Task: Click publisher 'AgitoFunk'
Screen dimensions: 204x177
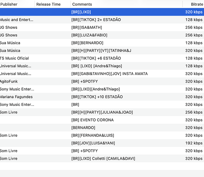Action: 9,81
